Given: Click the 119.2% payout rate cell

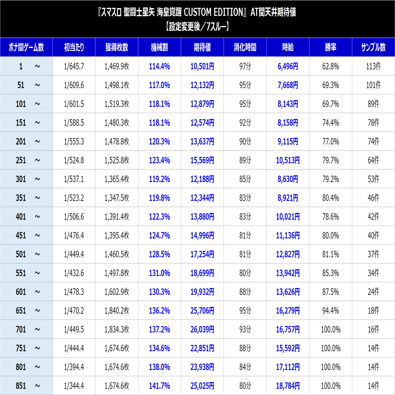Looking at the screenshot, I should click(159, 179).
